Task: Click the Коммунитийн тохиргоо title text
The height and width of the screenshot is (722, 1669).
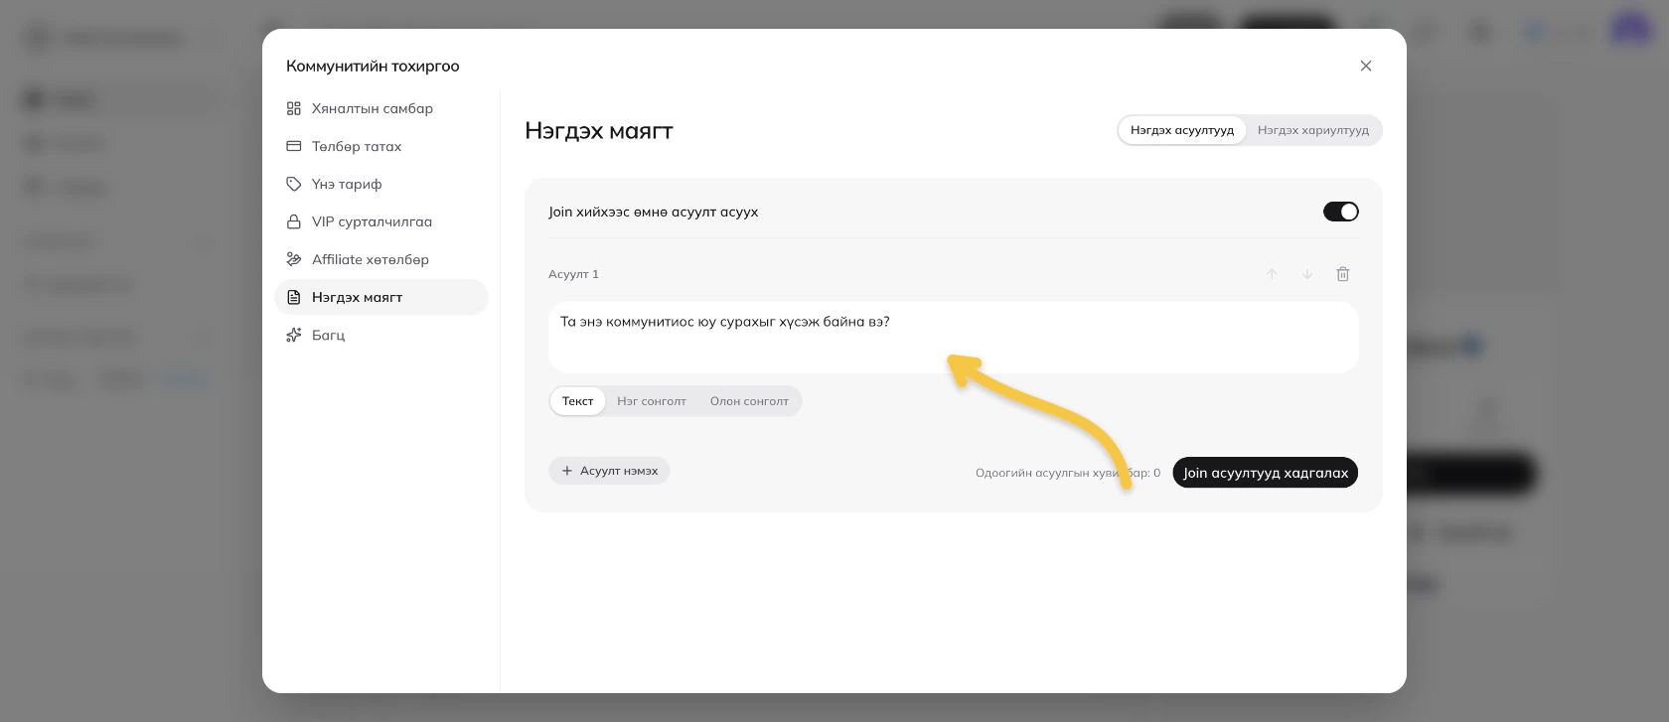Action: [x=373, y=66]
